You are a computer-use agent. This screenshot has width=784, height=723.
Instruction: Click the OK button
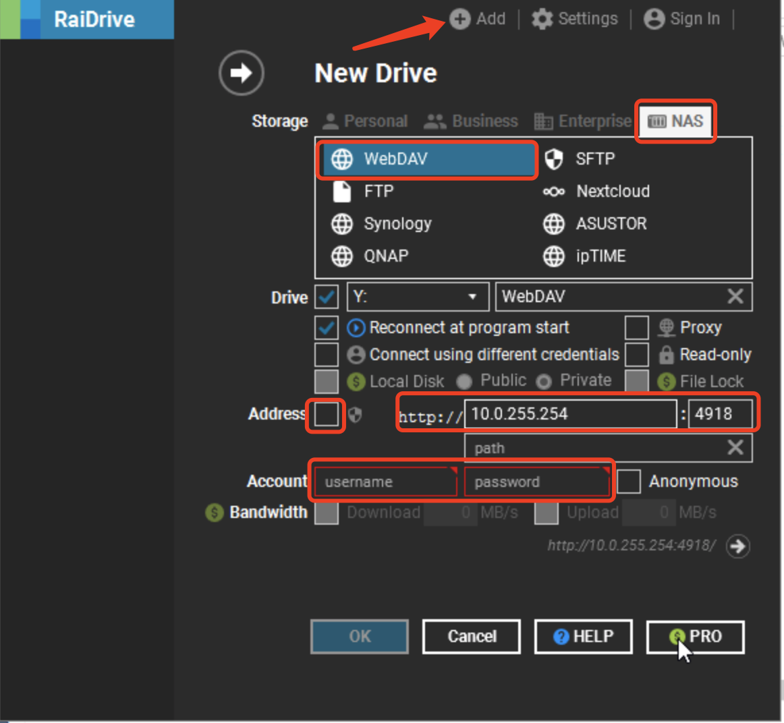coord(360,637)
